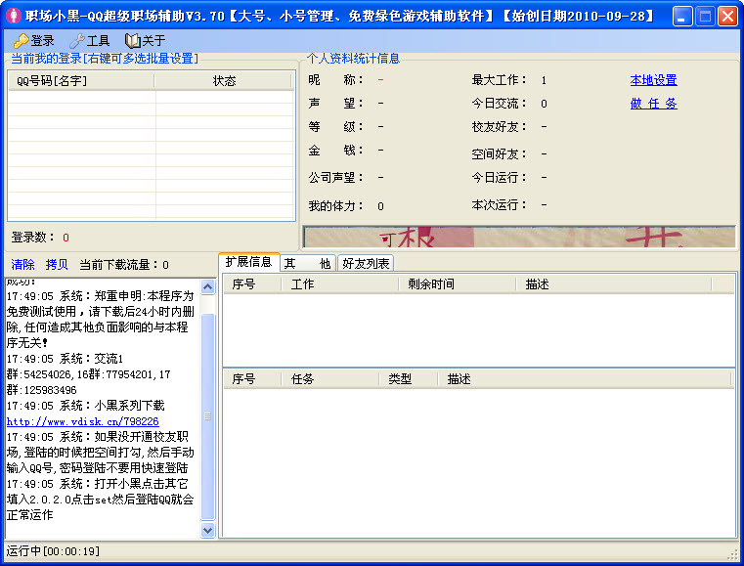This screenshot has width=744, height=566.
Task: Click the 运行中 status bar text
Action: 53,551
